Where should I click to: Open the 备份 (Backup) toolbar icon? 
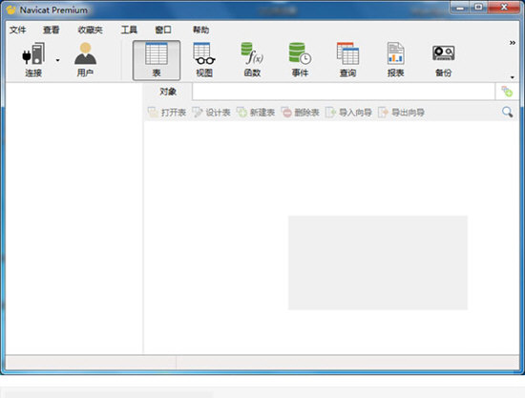click(x=444, y=60)
